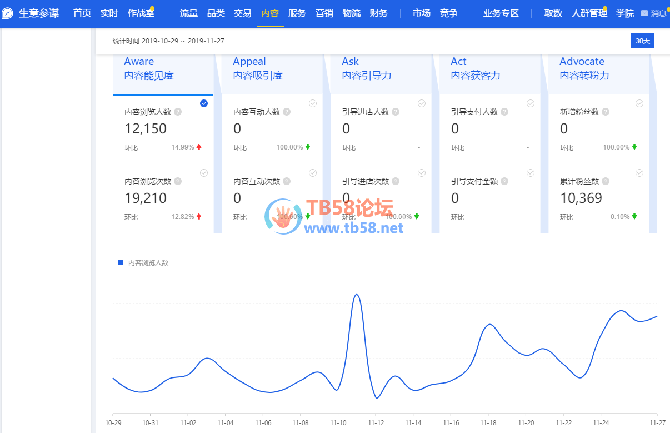
Task: Check the 内容互动次数 metric checkmark
Action: point(313,173)
